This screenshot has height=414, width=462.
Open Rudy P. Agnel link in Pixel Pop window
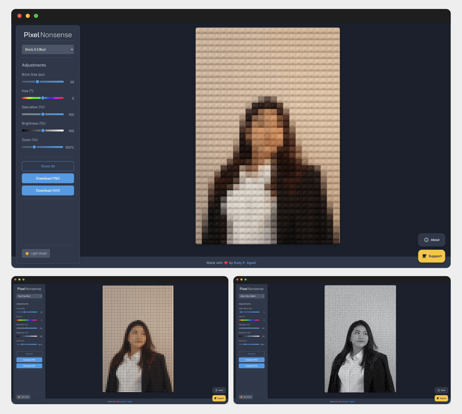click(x=127, y=402)
